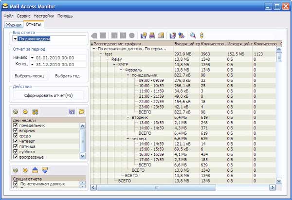Click the floppy-with-person export toolbar icon
The image size is (292, 200).
tap(173, 36)
